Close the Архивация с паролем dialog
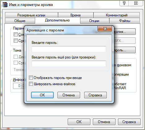The width and height of the screenshot is (145, 130). pyautogui.click(x=105, y=29)
